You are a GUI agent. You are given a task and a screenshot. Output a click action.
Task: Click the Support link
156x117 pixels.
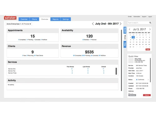[x=144, y=17]
